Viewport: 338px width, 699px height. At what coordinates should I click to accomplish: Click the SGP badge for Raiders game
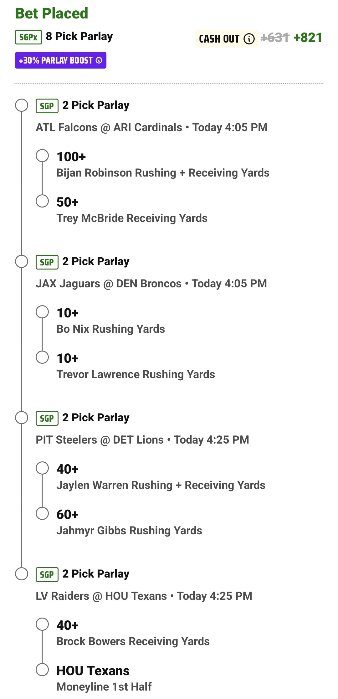(47, 574)
